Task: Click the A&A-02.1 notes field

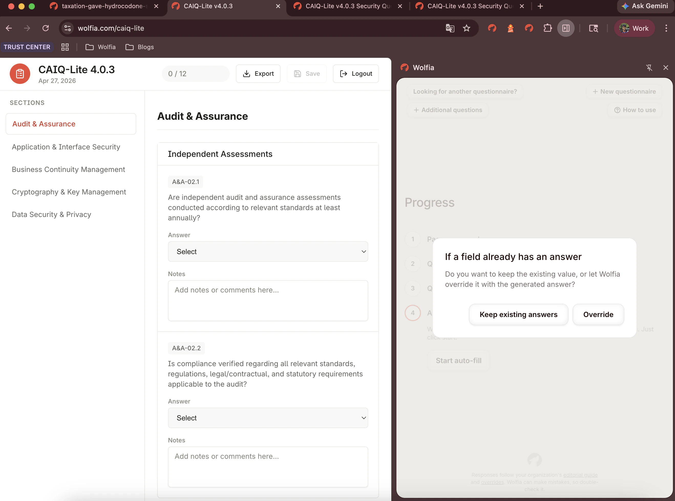Action: (x=268, y=301)
